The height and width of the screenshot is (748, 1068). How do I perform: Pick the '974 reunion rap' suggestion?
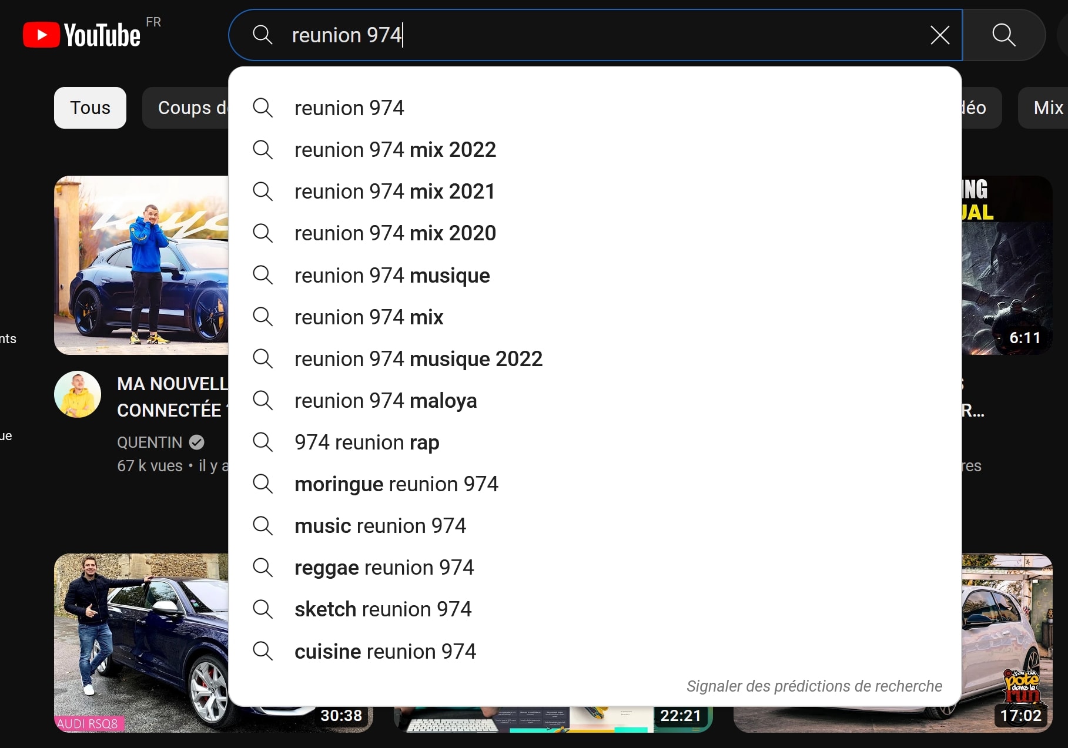(367, 442)
